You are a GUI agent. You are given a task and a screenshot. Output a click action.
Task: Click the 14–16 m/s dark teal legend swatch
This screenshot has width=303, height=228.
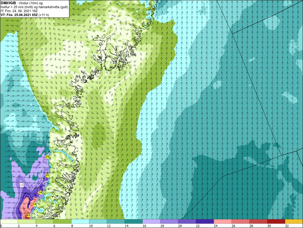pyautogui.click(x=134, y=221)
